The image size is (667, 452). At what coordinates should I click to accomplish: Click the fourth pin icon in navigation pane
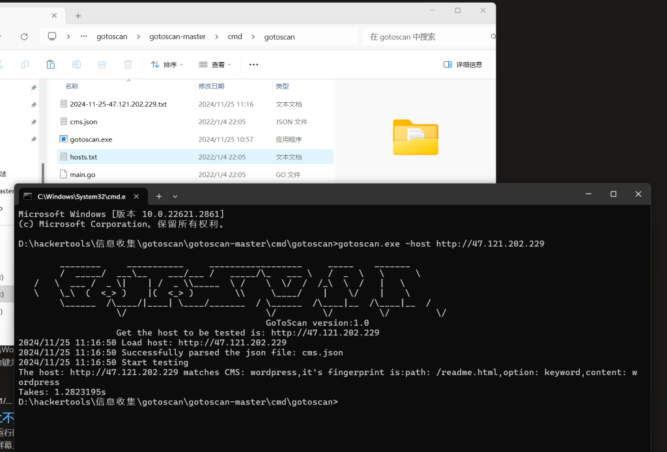[34, 139]
